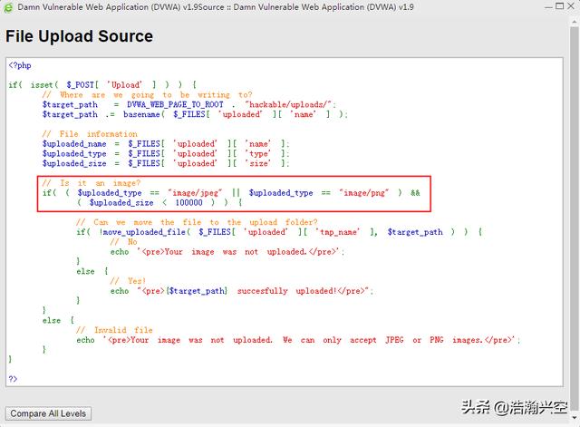Image resolution: width=580 pixels, height=427 pixels.
Task: Click the '// Invalid file' comment
Action: (x=114, y=330)
